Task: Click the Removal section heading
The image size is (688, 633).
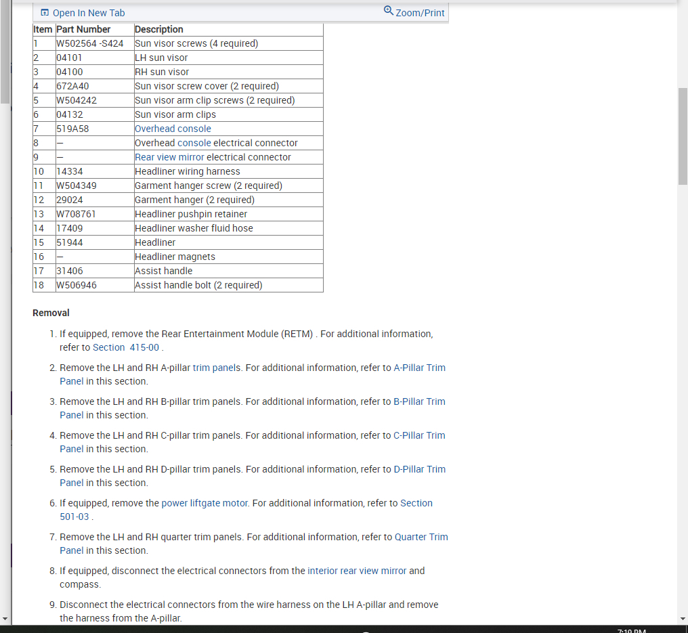Action: pos(51,313)
